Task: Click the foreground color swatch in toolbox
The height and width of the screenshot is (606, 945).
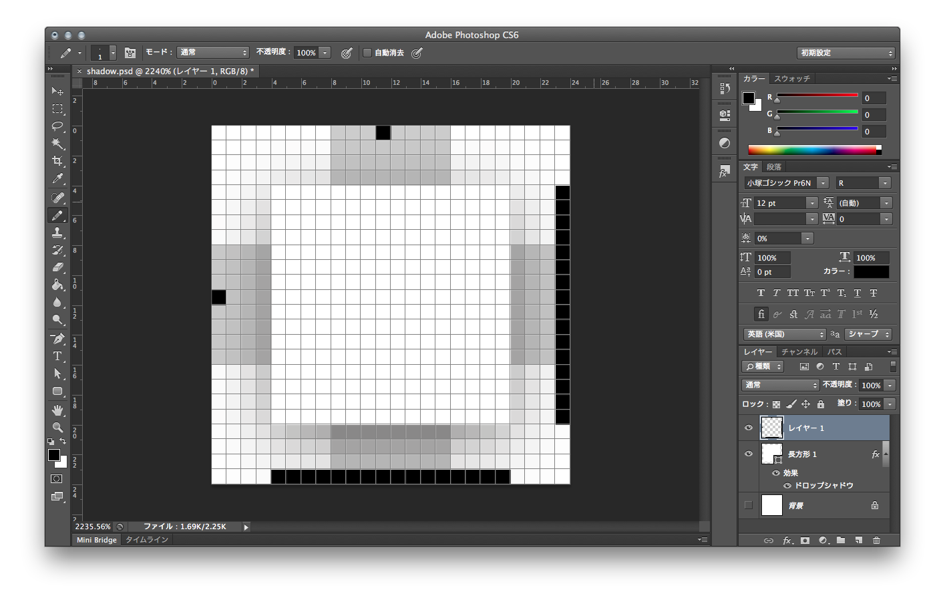Action: pyautogui.click(x=54, y=455)
